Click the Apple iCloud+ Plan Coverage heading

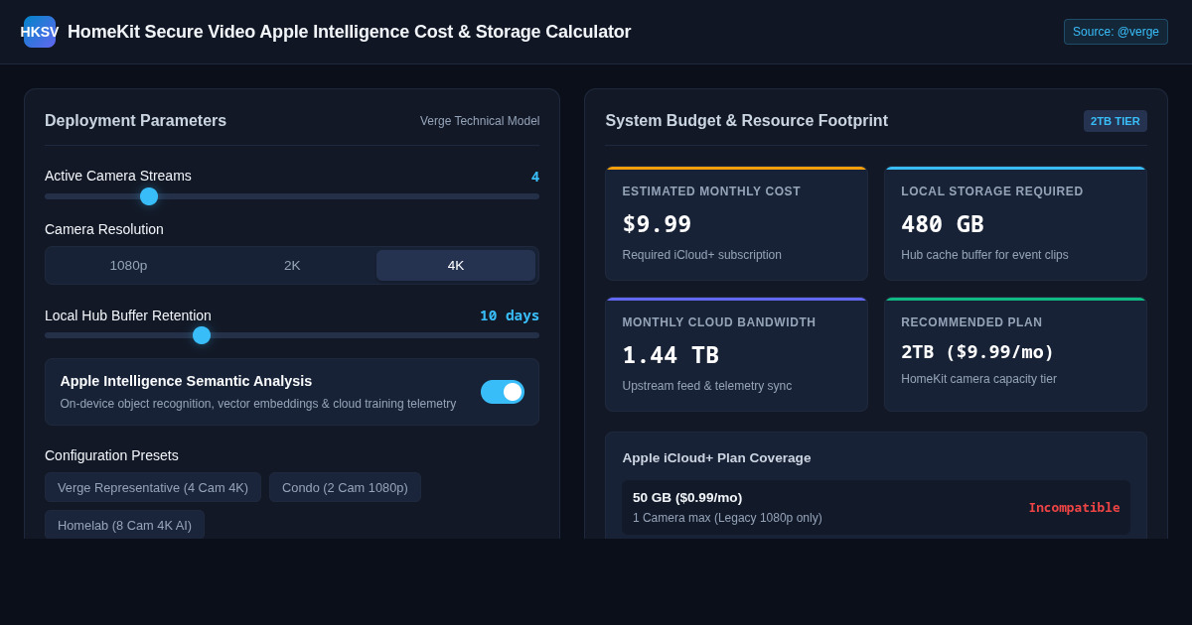(x=716, y=457)
